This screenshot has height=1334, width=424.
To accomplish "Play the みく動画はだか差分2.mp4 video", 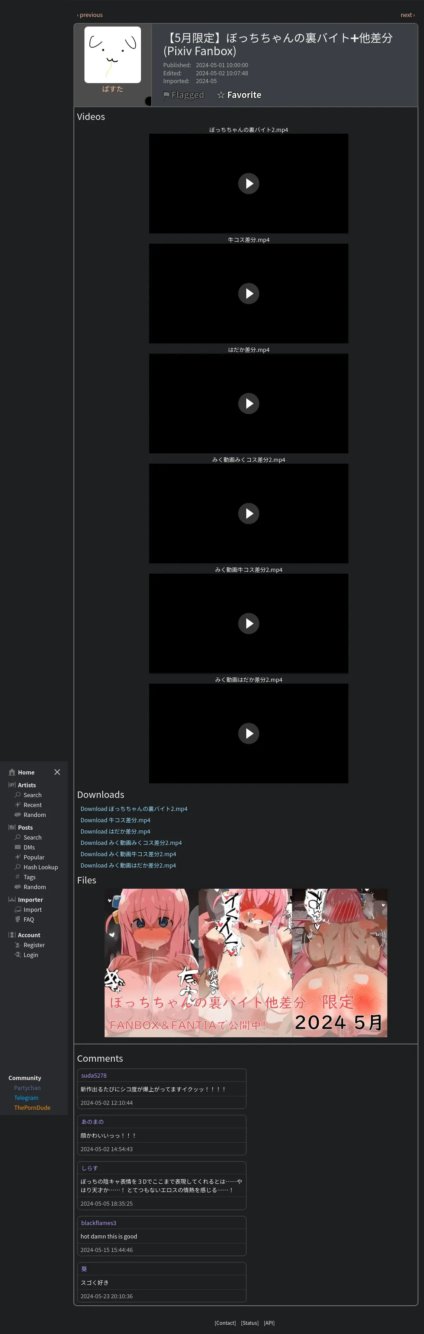I will 249,733.
